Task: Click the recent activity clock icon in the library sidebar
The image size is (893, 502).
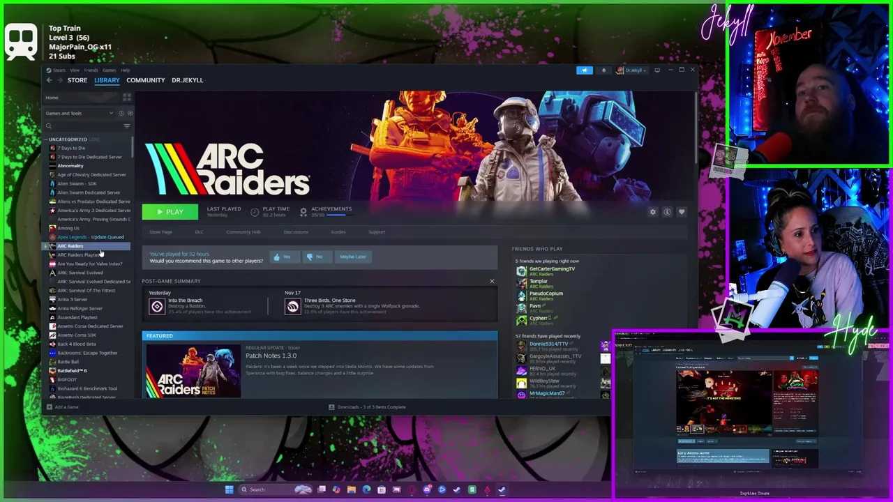Action: [121, 113]
